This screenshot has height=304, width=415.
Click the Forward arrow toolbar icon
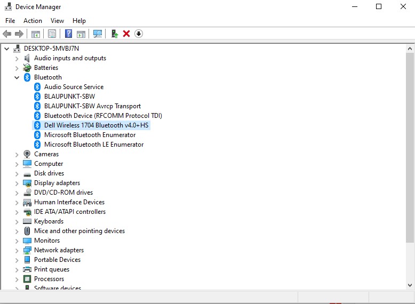[19, 34]
